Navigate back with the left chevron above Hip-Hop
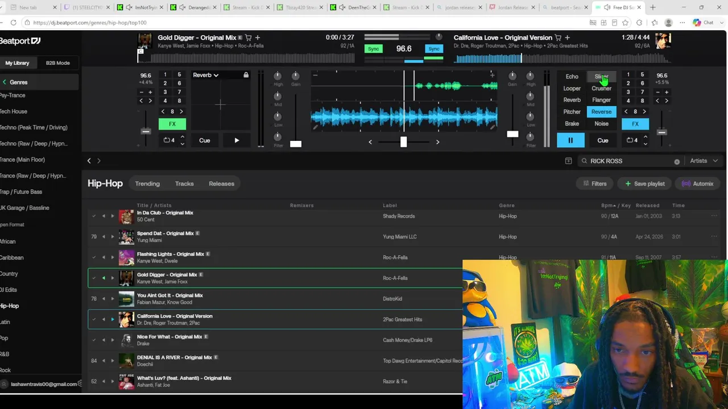This screenshot has height=409, width=728. tap(89, 161)
